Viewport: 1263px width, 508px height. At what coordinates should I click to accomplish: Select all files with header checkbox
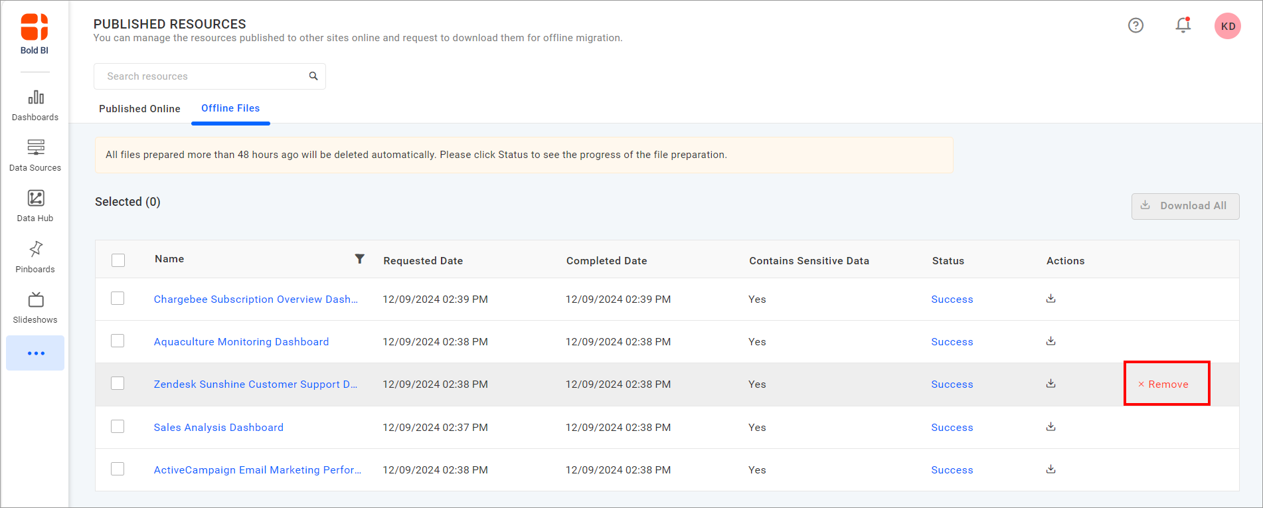coord(118,260)
